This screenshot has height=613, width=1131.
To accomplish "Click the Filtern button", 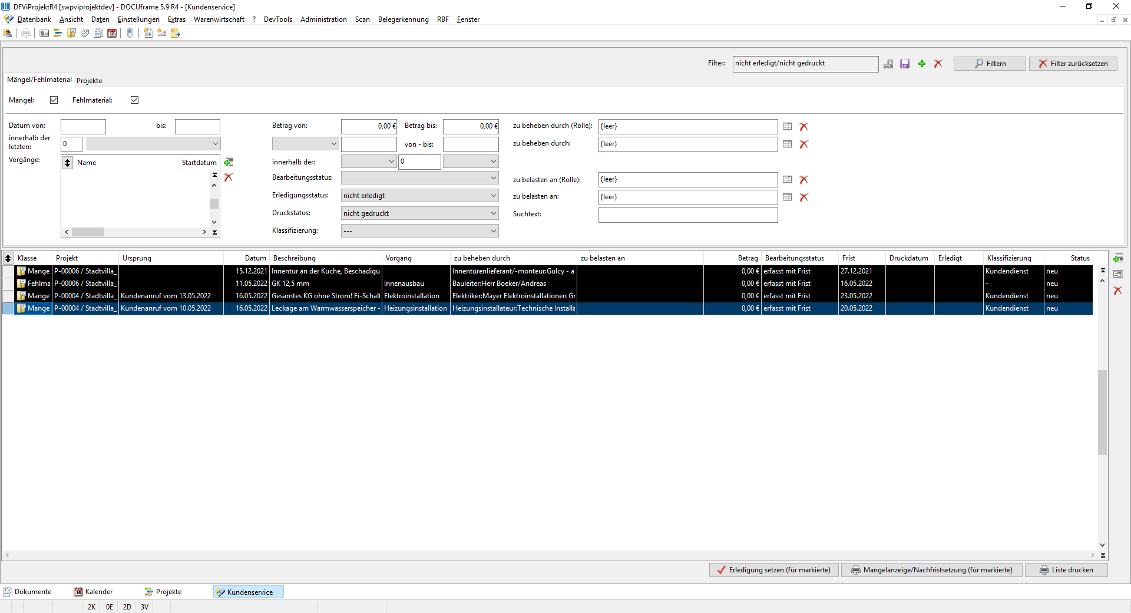I will point(990,64).
